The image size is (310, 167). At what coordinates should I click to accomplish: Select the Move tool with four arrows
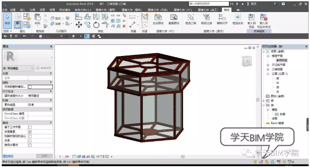(79, 25)
